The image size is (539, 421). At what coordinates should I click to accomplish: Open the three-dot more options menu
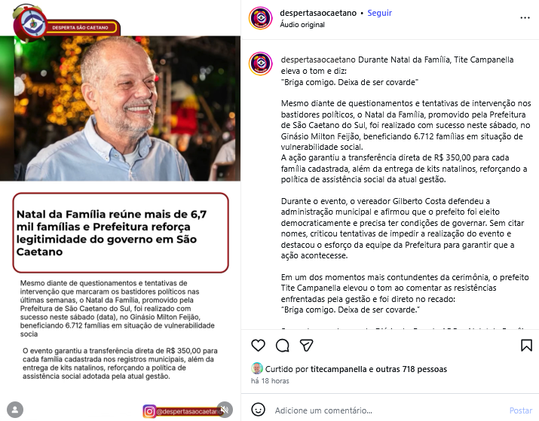pos(525,18)
